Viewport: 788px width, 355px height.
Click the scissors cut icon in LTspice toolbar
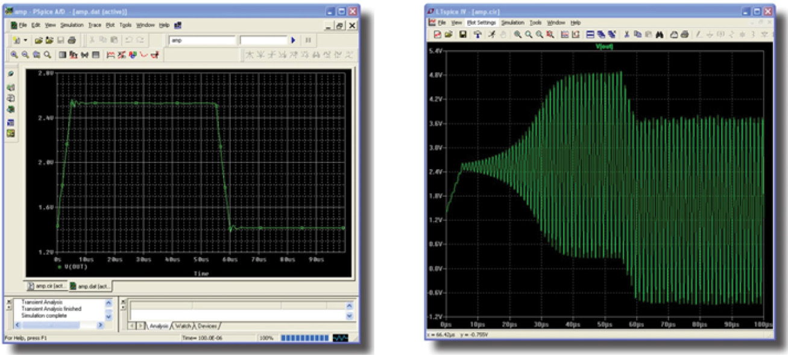pyautogui.click(x=627, y=34)
